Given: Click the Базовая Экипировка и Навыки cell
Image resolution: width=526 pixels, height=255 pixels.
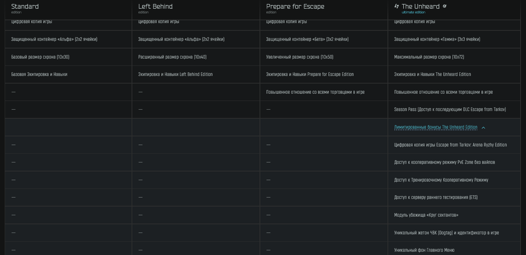Looking at the screenshot, I should click(39, 75).
